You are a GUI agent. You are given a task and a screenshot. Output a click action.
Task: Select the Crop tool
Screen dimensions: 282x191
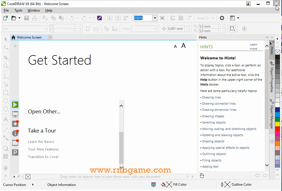6,58
